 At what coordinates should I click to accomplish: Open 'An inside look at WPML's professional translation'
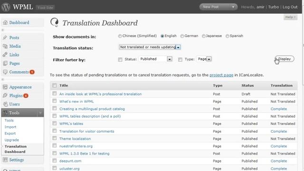[100, 94]
